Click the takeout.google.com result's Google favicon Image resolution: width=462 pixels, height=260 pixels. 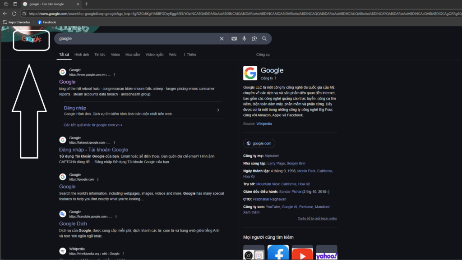click(62, 140)
